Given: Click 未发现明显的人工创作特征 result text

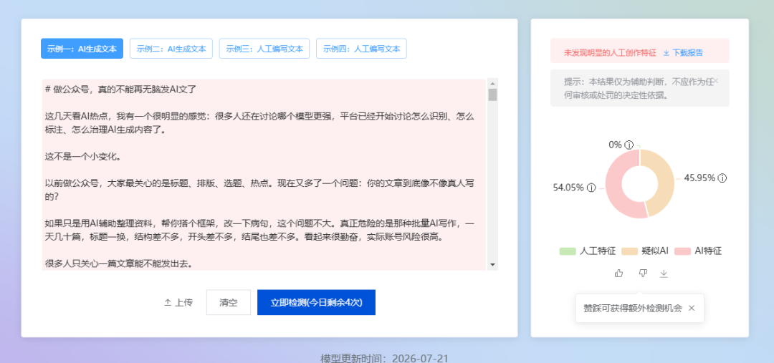Looking at the screenshot, I should point(610,53).
